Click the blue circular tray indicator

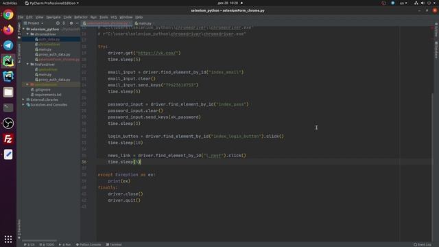[392, 3]
